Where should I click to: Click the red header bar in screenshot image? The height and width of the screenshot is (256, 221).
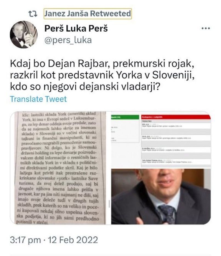click(x=176, y=117)
